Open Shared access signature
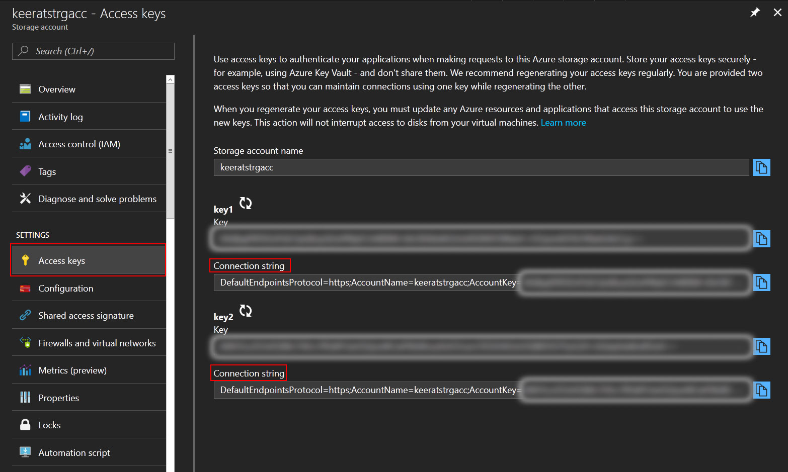Screen dimensions: 788x472 pos(89,315)
